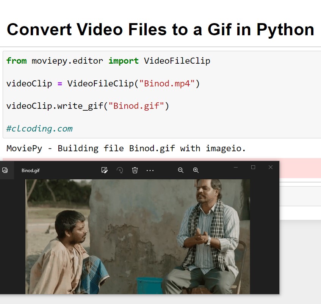Viewport: 321px width, 304px height.
Task: Click the Rotate icon in Photos toolbar
Action: [120, 170]
